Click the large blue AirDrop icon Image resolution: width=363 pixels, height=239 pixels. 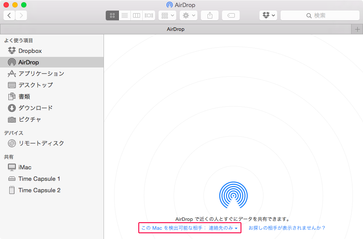tap(233, 195)
